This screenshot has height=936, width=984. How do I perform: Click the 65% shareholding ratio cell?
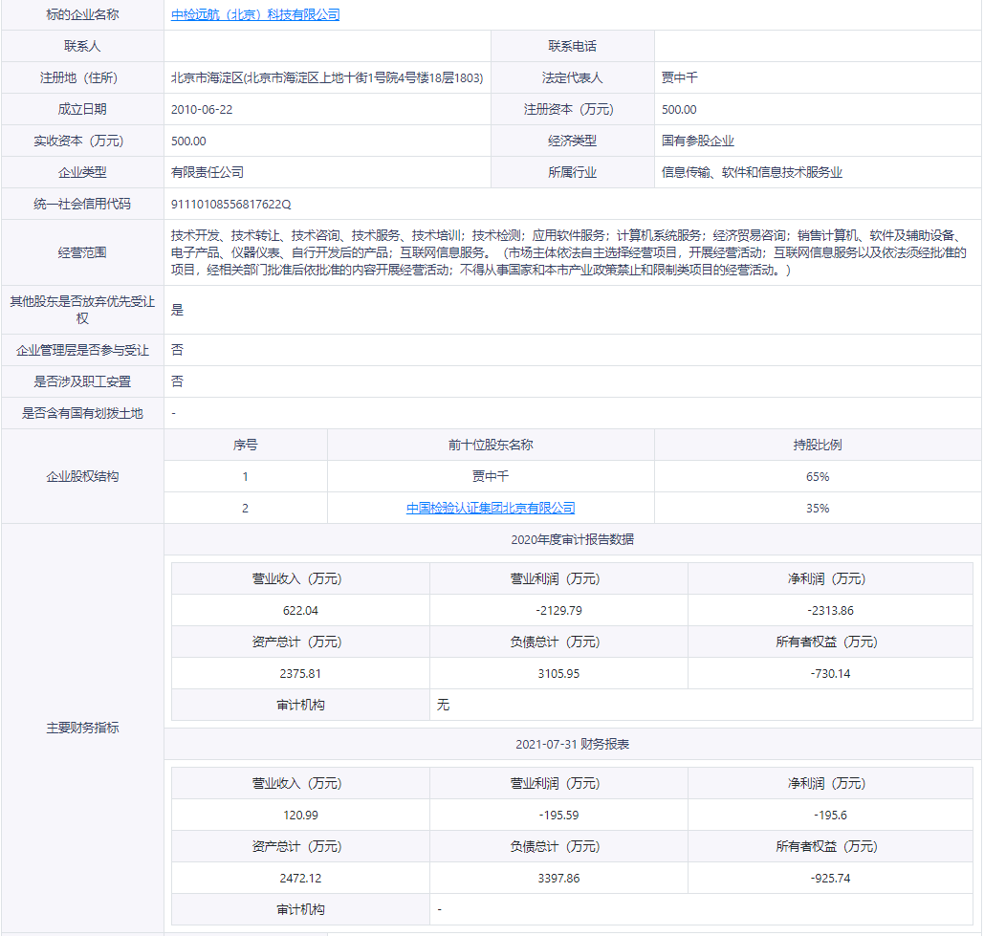click(x=818, y=476)
